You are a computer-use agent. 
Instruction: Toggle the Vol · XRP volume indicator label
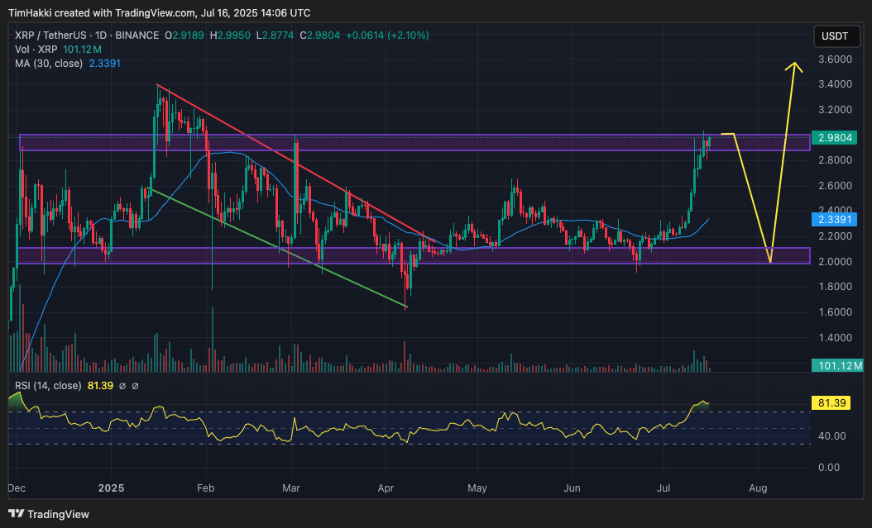pos(37,49)
